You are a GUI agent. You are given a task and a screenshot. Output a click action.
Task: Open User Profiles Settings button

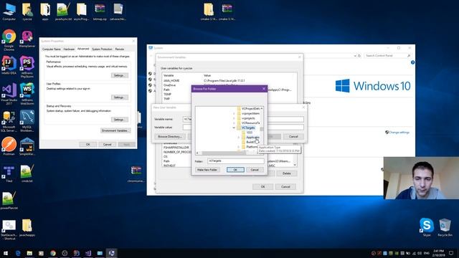pyautogui.click(x=120, y=97)
